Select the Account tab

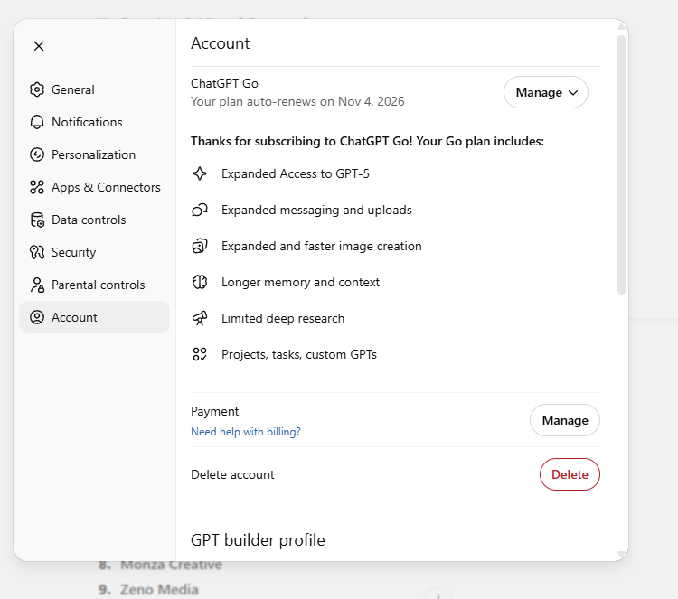(94, 317)
